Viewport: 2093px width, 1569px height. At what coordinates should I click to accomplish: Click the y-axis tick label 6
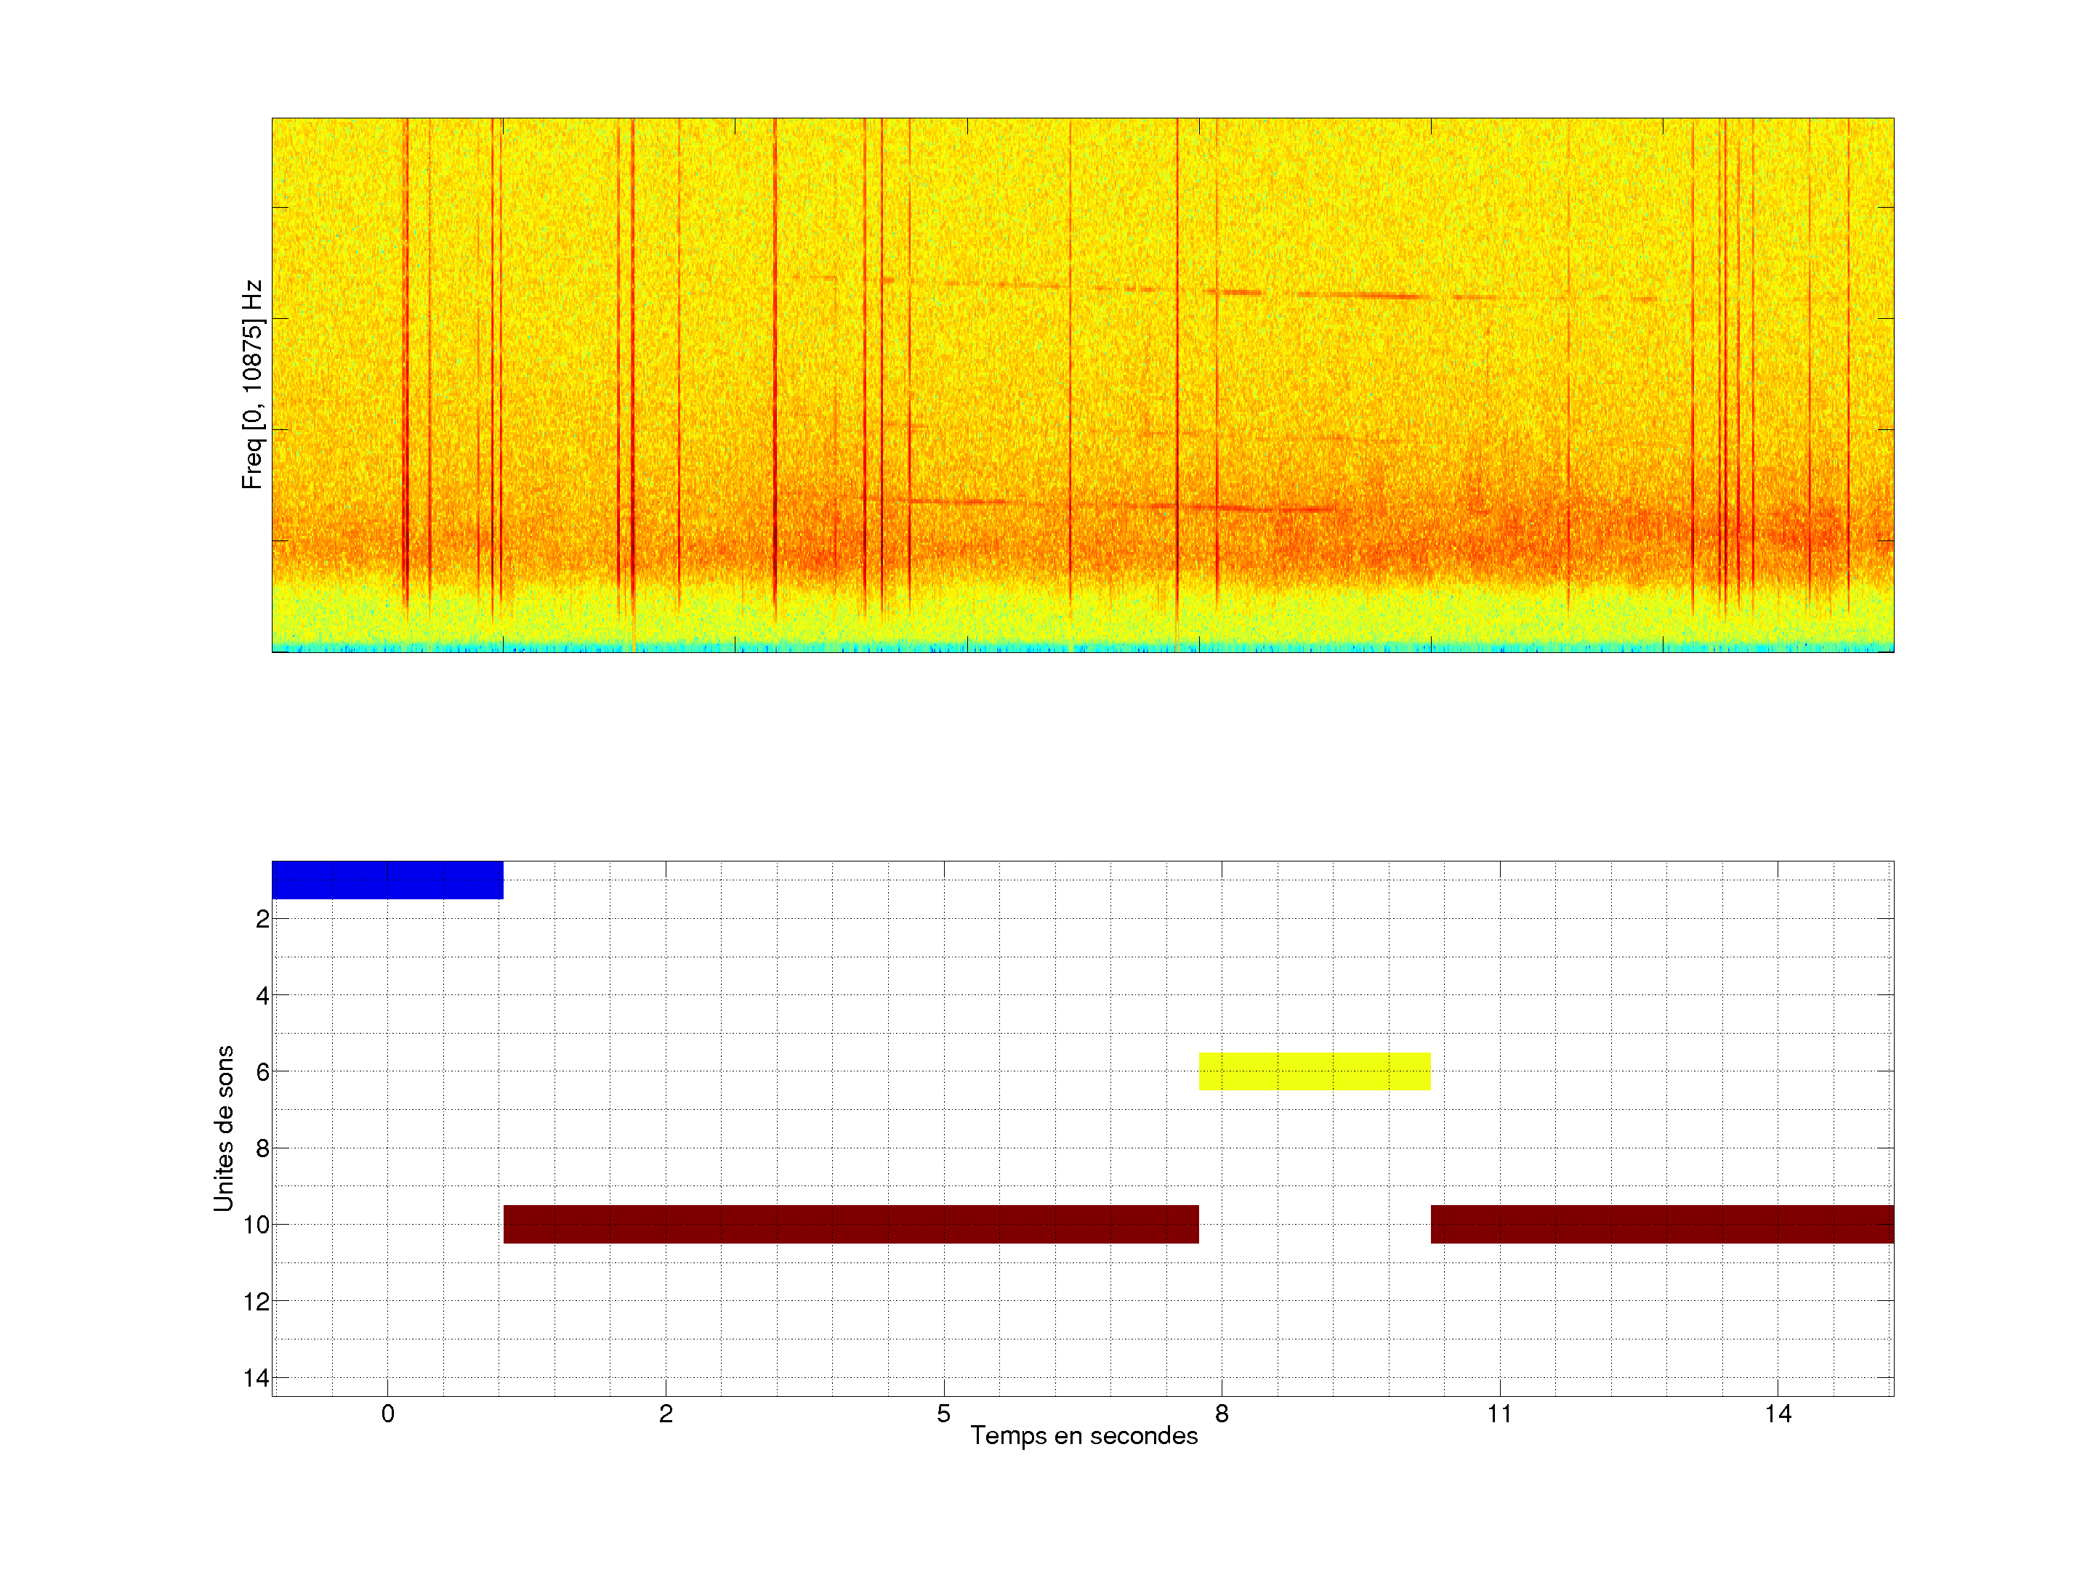[262, 1071]
